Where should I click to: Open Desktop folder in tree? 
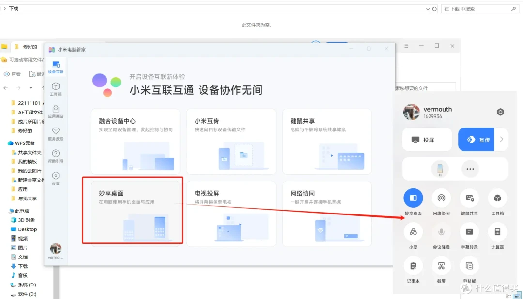point(24,229)
